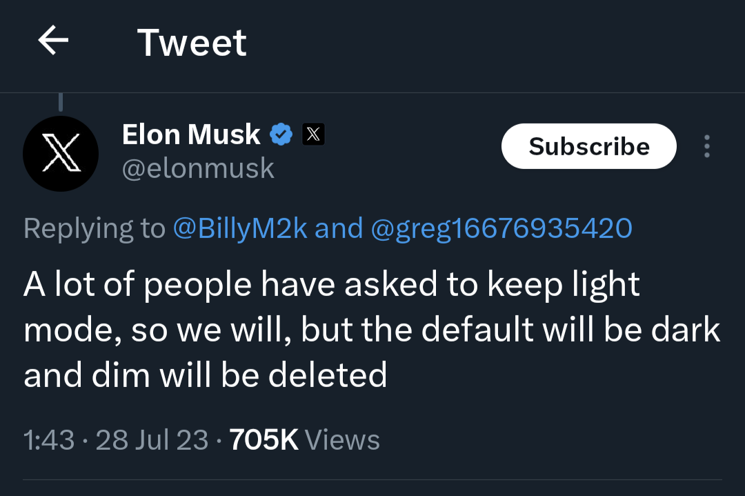
Task: Tap the 'Replying to' label
Action: [95, 228]
